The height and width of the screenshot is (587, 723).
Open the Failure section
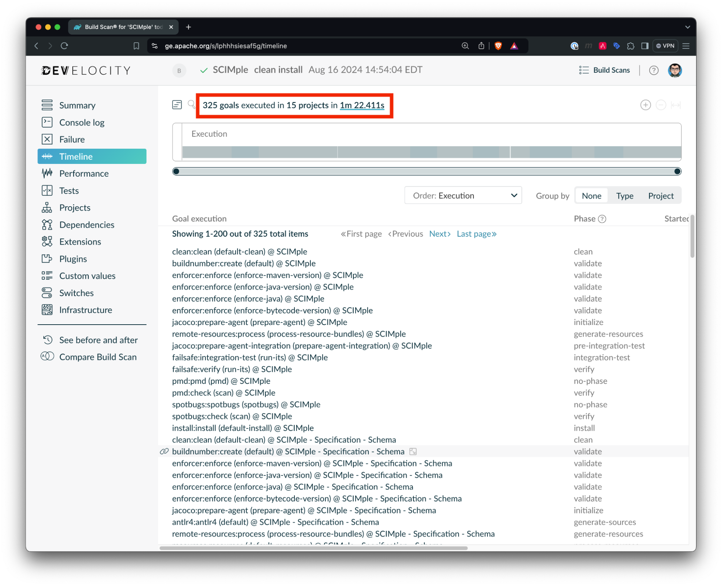coord(72,139)
